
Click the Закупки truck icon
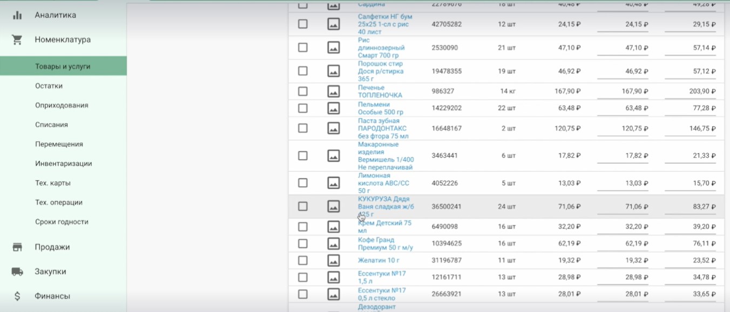pos(17,272)
